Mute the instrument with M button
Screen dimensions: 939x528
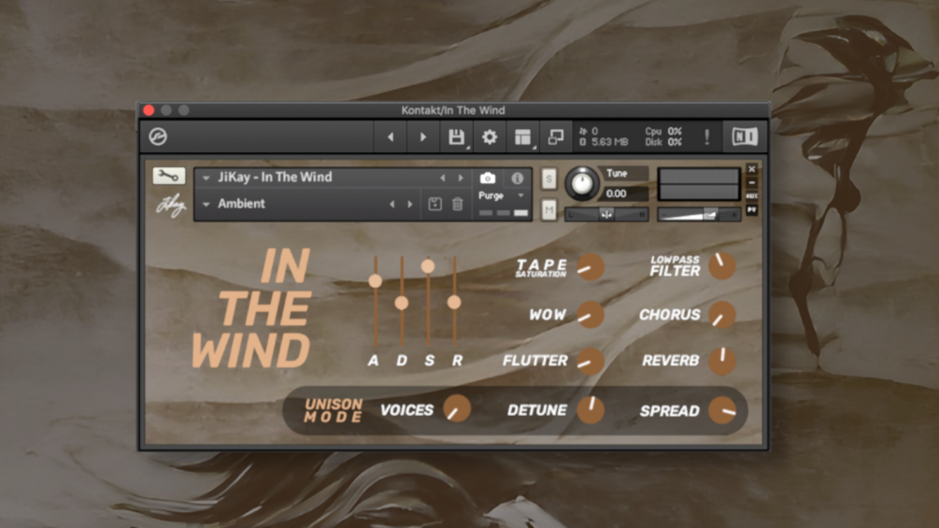coord(548,210)
